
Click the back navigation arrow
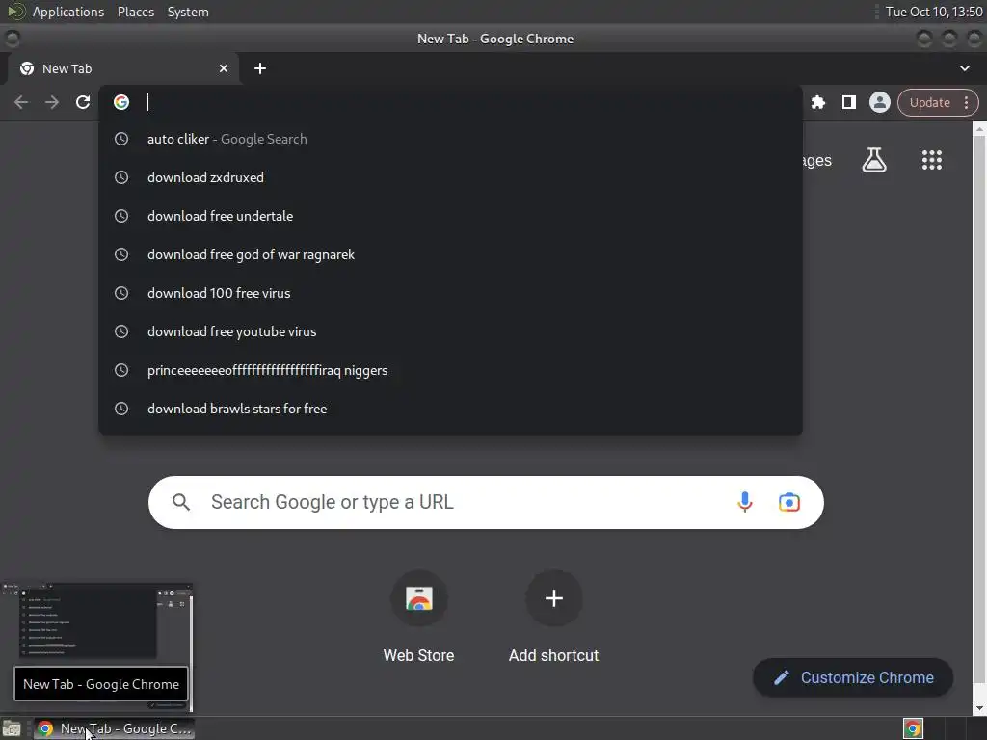[x=21, y=102]
